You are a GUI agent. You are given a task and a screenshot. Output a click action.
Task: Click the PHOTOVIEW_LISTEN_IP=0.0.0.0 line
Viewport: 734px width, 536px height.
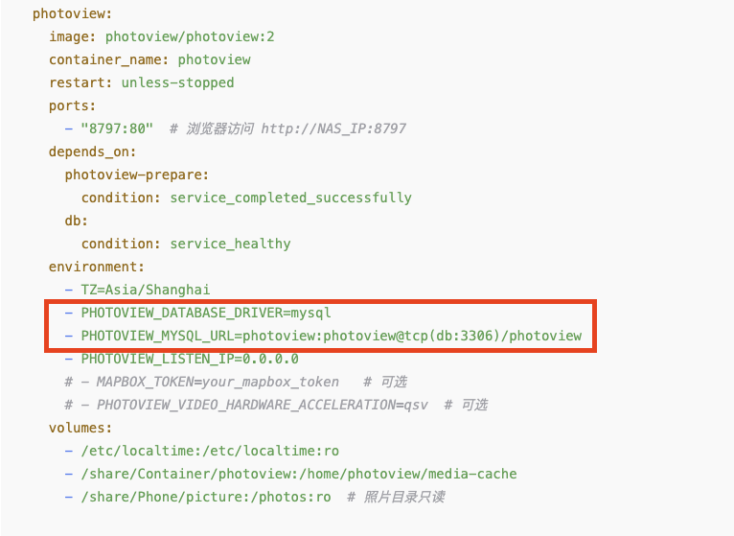[190, 359]
